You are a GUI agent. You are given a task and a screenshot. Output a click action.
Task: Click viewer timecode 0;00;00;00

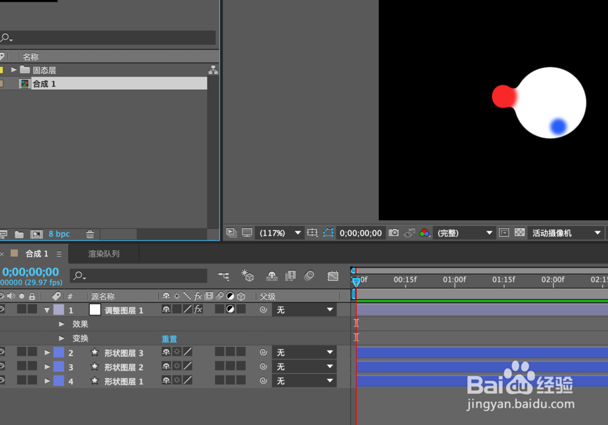click(361, 233)
